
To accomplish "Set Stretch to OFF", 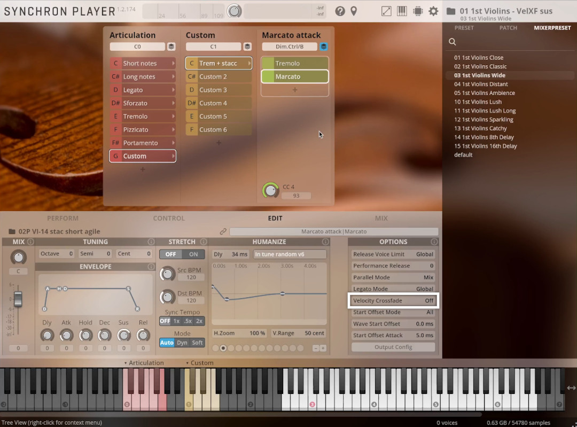I will 171,254.
